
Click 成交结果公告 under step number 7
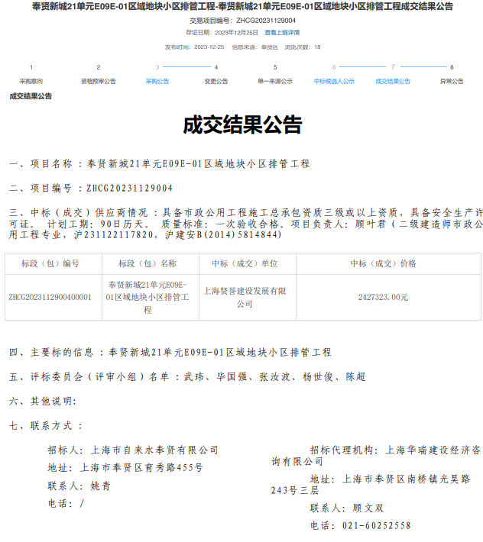coord(393,81)
